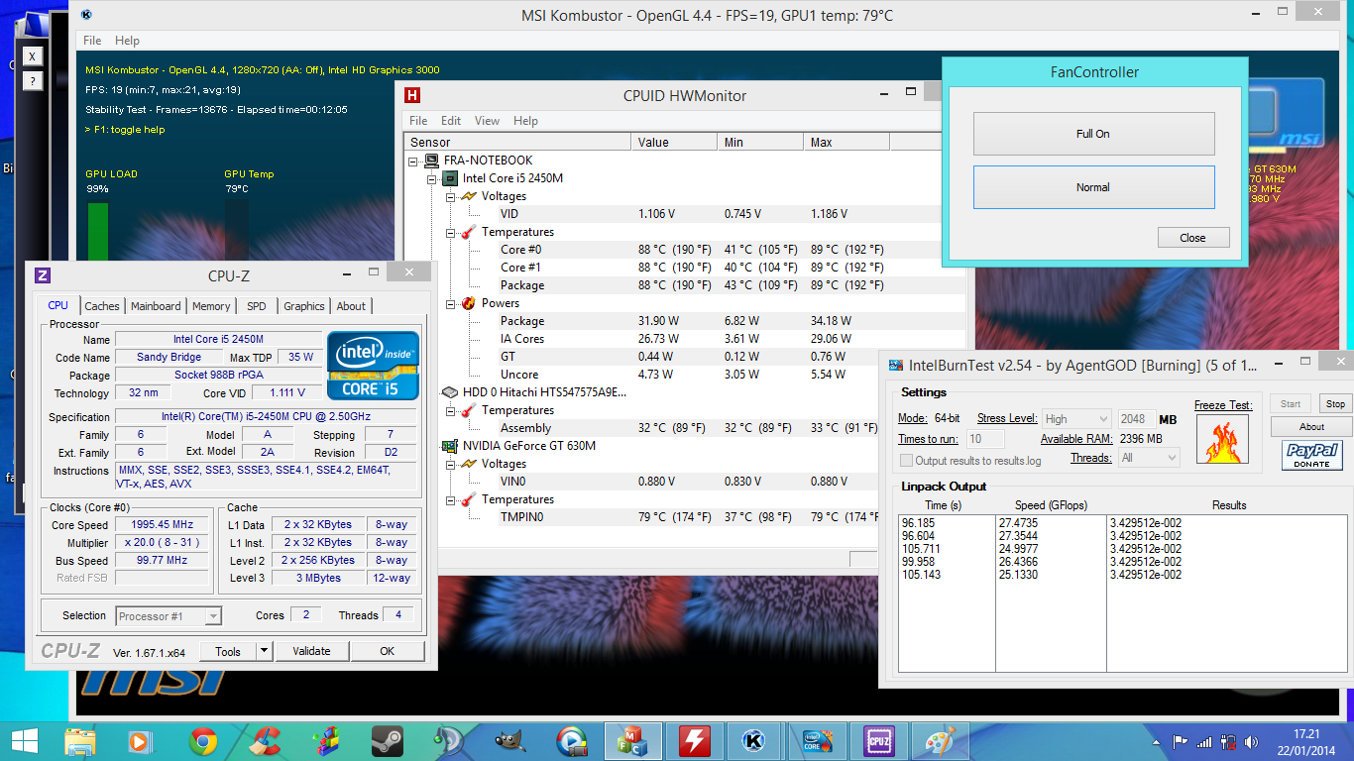Switch to the Graphics tab in CPU-Z
This screenshot has height=761, width=1354.
pyautogui.click(x=304, y=306)
